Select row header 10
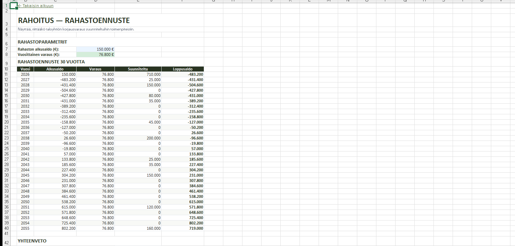Screen dimensions: 515x246 click(6, 69)
